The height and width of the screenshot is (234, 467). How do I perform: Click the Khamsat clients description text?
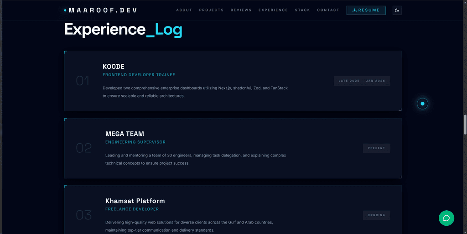[x=189, y=226]
